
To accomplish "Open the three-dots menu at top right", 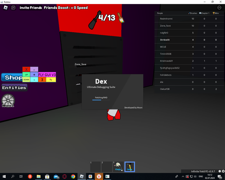I will (x=219, y=8).
